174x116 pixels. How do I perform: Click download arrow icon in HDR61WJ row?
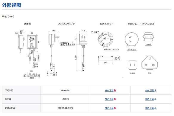155,90
